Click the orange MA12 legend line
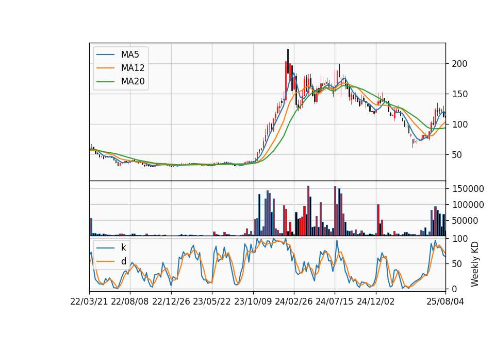This screenshot has width=495, height=355. (105, 68)
